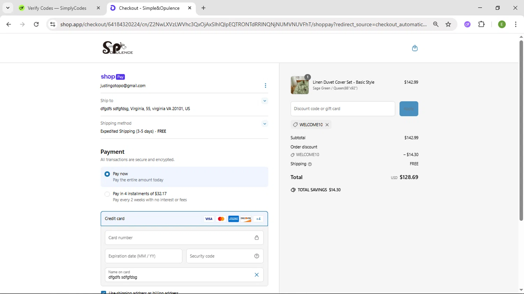
Task: Click the security code help icon
Action: 257,256
